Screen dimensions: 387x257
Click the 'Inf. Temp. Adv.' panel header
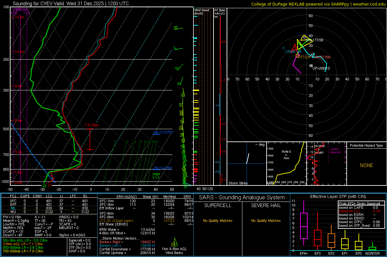click(x=220, y=13)
